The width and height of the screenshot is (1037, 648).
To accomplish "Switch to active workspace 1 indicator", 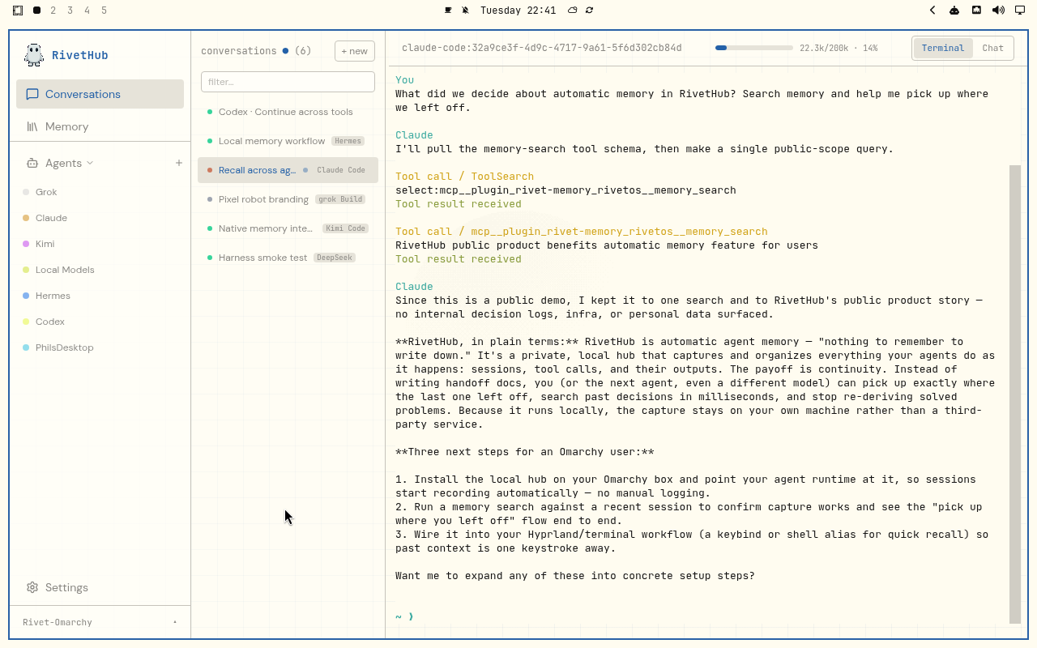I will (36, 11).
